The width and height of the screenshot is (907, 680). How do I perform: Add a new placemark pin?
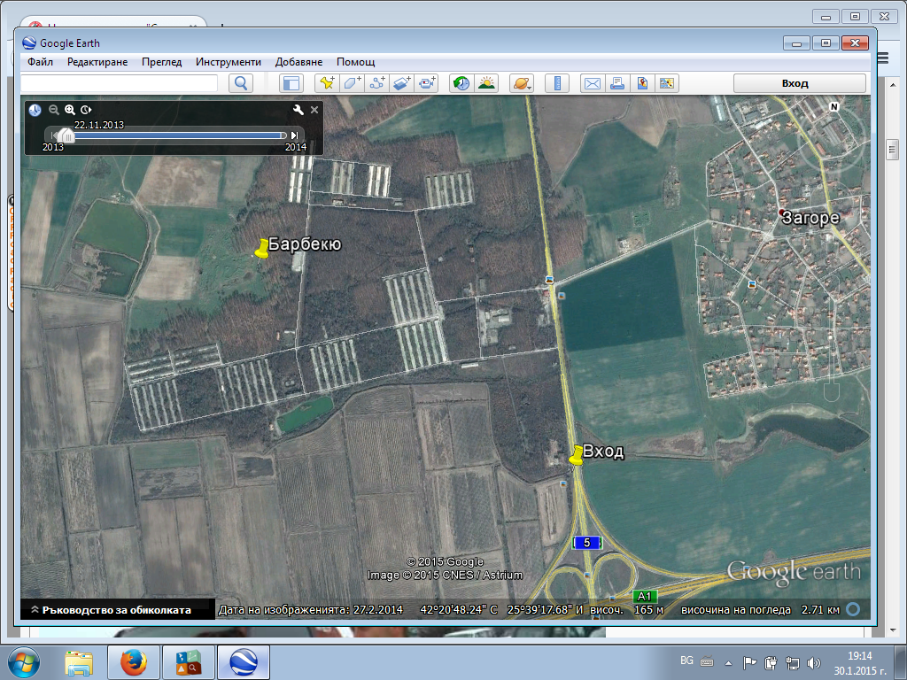coord(327,83)
